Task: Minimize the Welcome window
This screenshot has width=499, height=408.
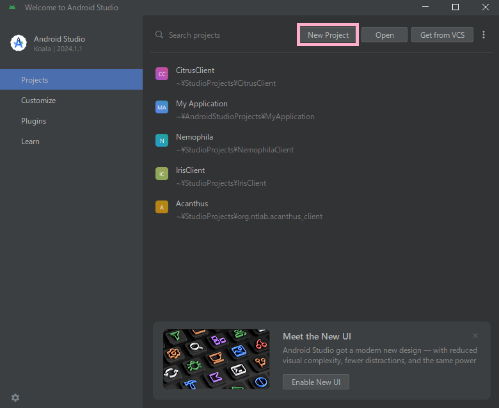Action: (x=425, y=7)
